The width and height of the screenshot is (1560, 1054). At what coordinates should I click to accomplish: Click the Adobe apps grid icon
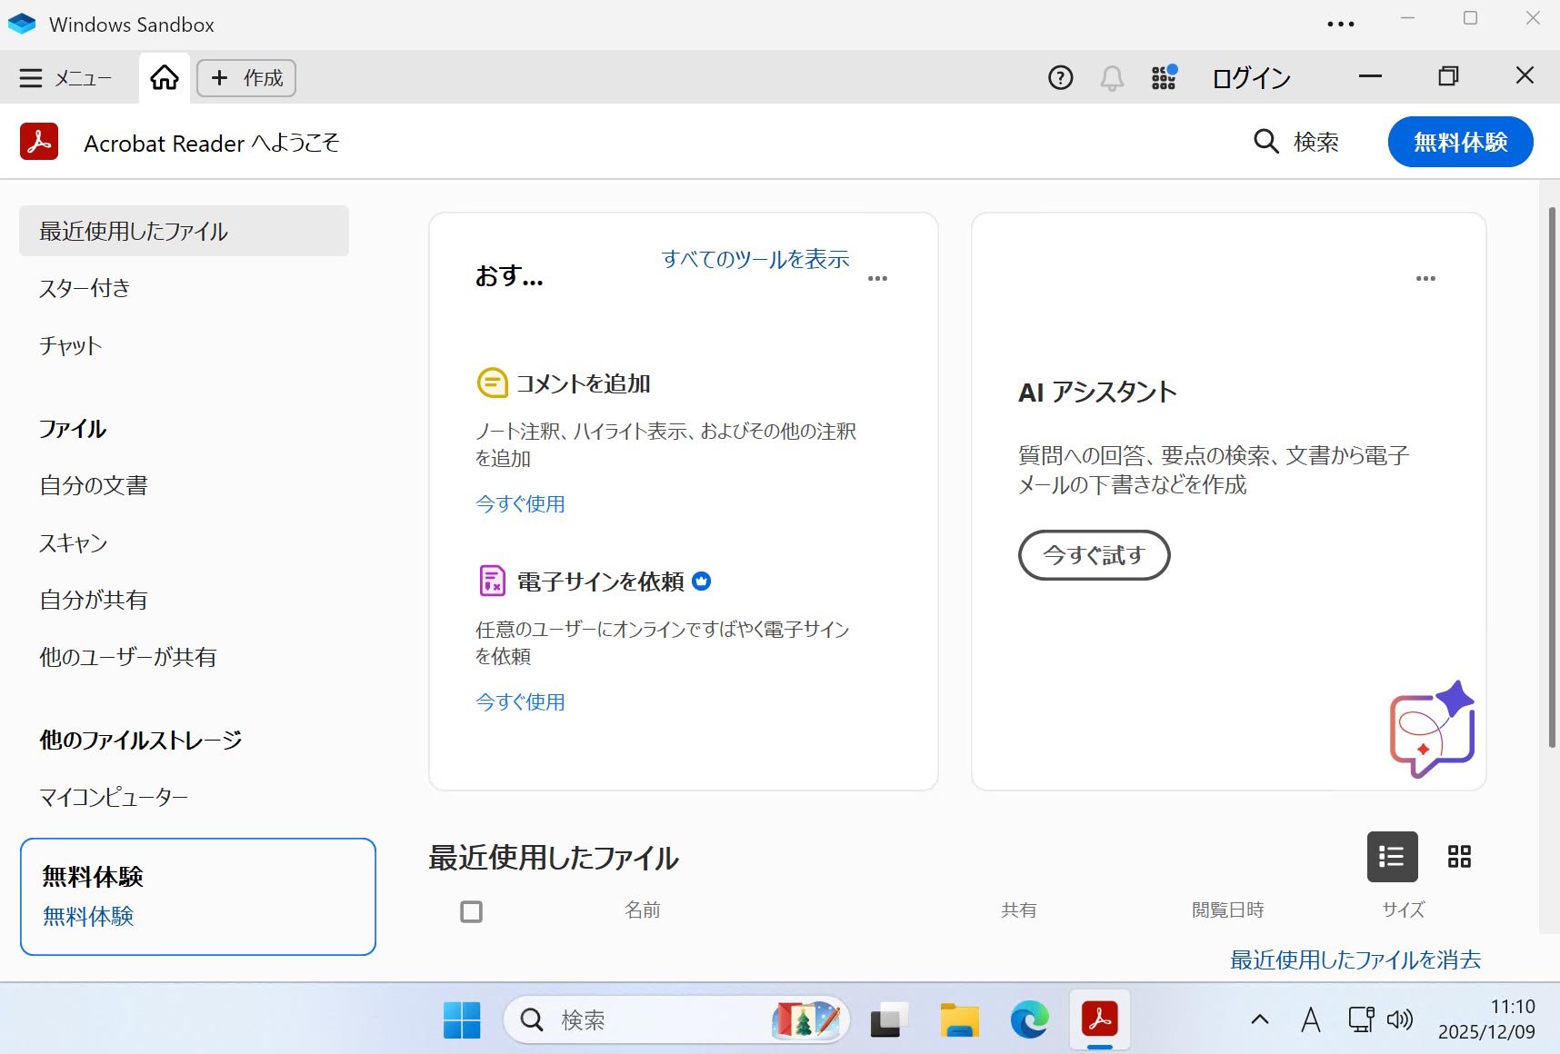pos(1163,78)
